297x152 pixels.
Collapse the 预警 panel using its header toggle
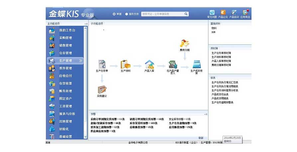[206, 114]
